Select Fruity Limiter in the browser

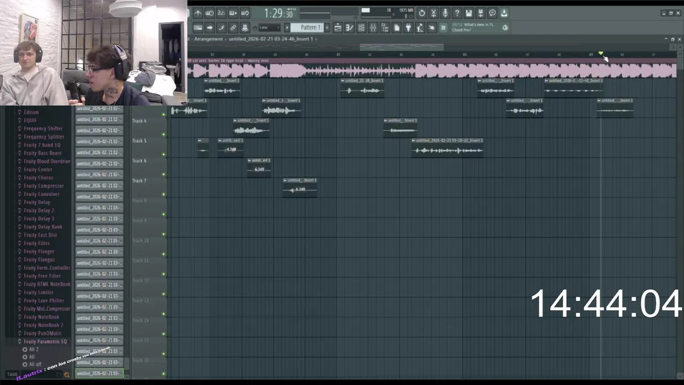pyautogui.click(x=38, y=292)
